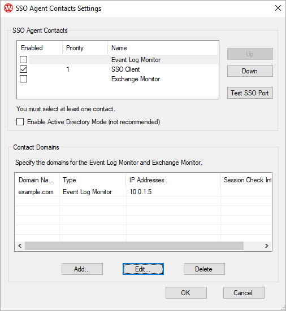Click the Type column header

(93, 180)
